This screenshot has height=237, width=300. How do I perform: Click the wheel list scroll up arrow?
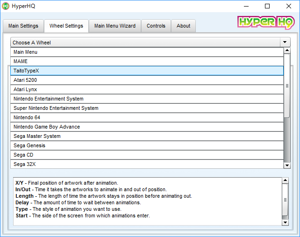[287, 50]
